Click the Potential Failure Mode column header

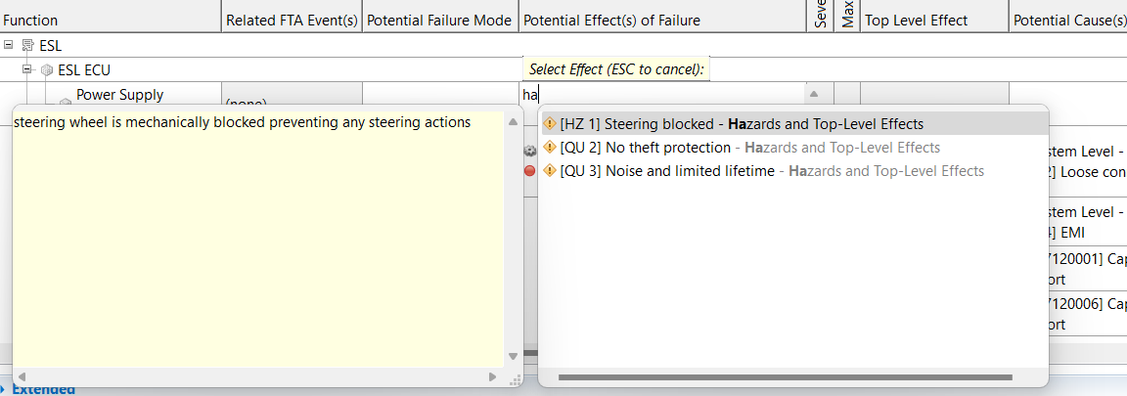coord(438,20)
